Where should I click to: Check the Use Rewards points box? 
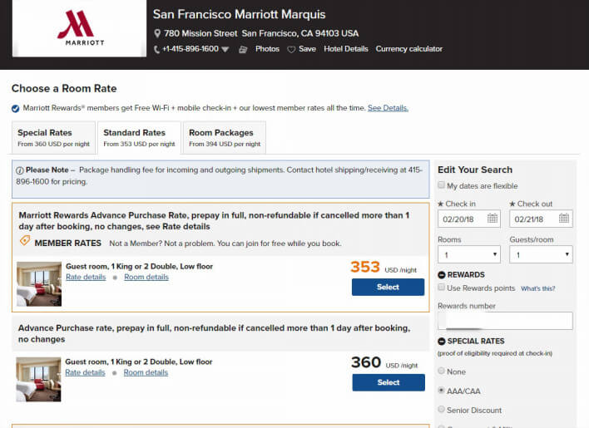point(442,288)
